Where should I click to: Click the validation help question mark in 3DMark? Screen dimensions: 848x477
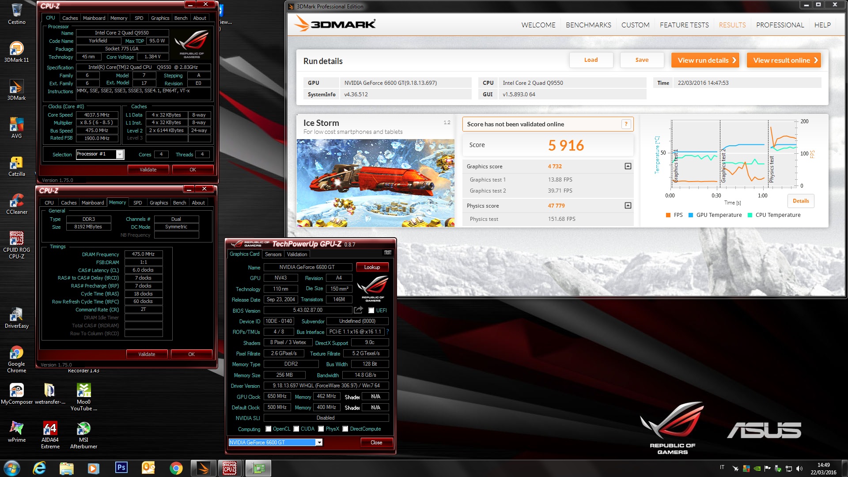coord(626,124)
